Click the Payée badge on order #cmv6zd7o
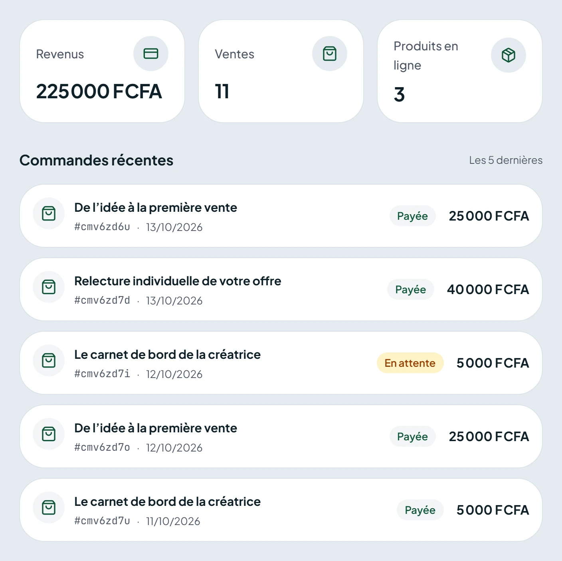562x561 pixels. [412, 436]
